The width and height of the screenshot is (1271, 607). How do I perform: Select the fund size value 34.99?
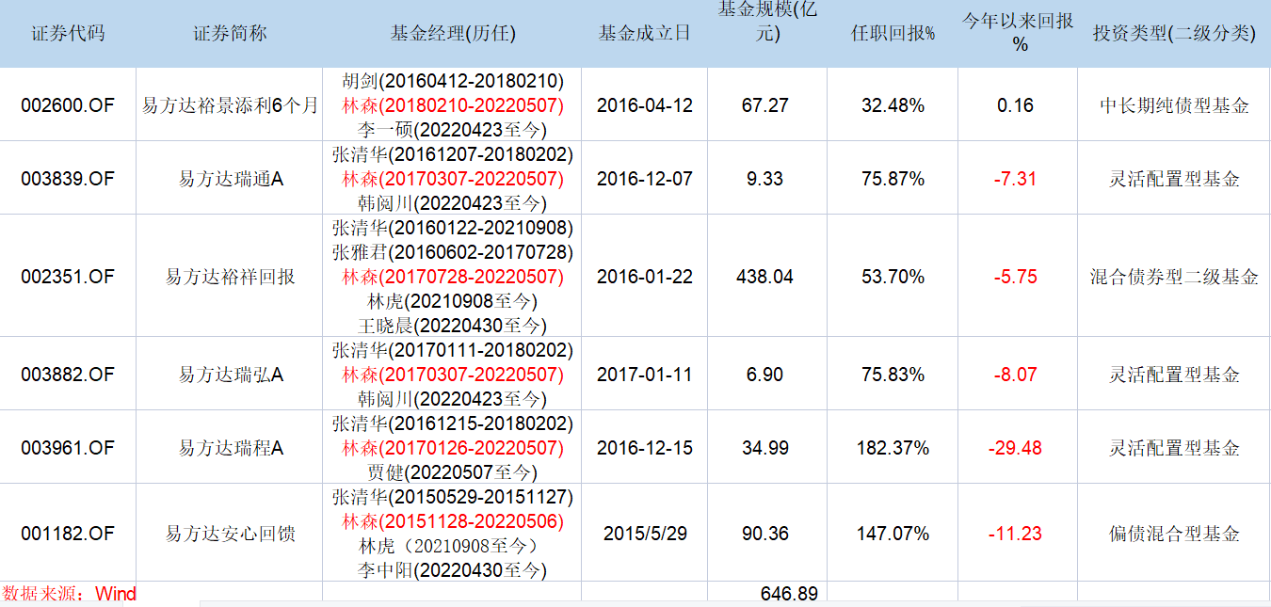(x=764, y=448)
